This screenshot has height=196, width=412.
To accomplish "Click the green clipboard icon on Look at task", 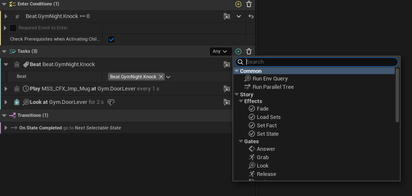I will click(x=16, y=102).
